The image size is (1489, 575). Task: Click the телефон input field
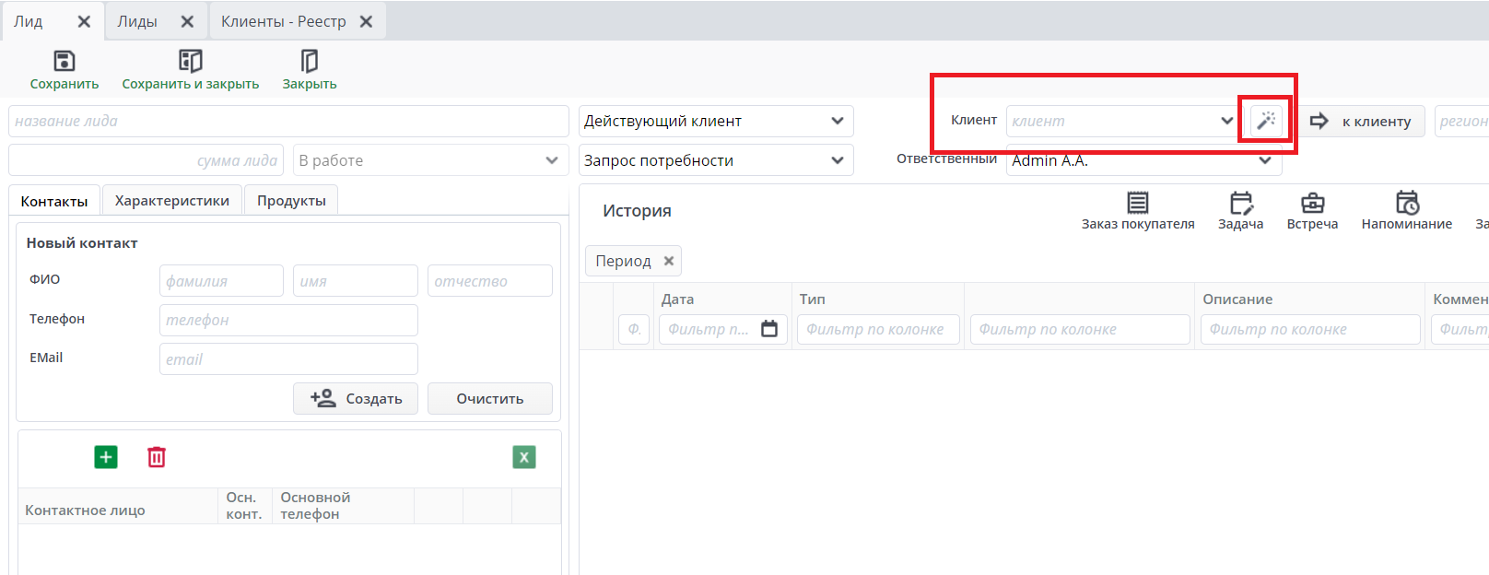pos(288,320)
